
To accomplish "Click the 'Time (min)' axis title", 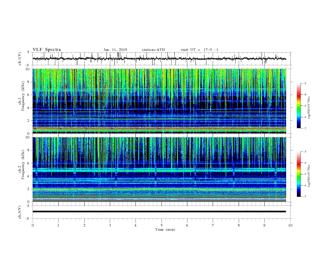I will [x=165, y=229].
